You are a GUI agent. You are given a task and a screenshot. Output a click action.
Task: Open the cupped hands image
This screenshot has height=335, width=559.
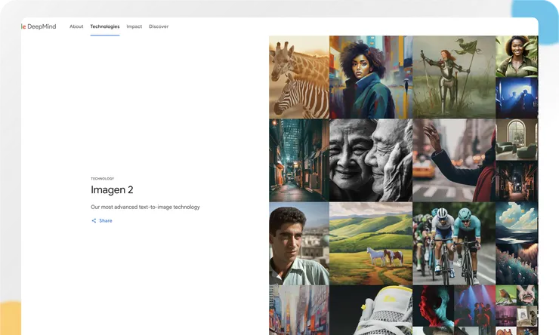[x=527, y=295]
